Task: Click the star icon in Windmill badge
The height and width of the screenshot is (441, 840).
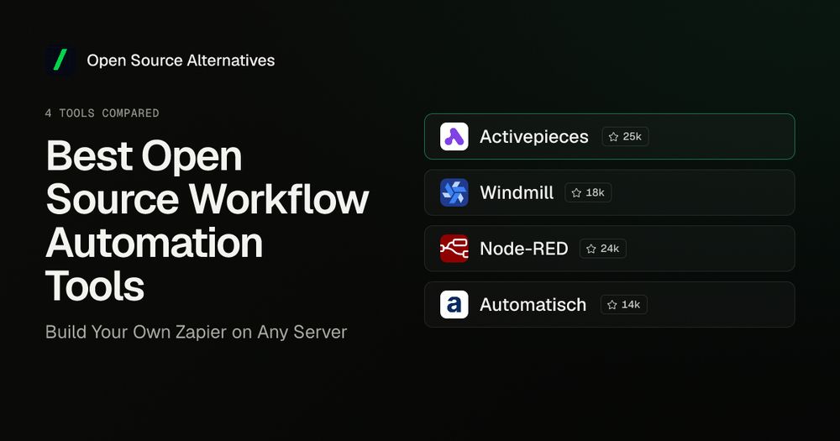Action: click(576, 192)
